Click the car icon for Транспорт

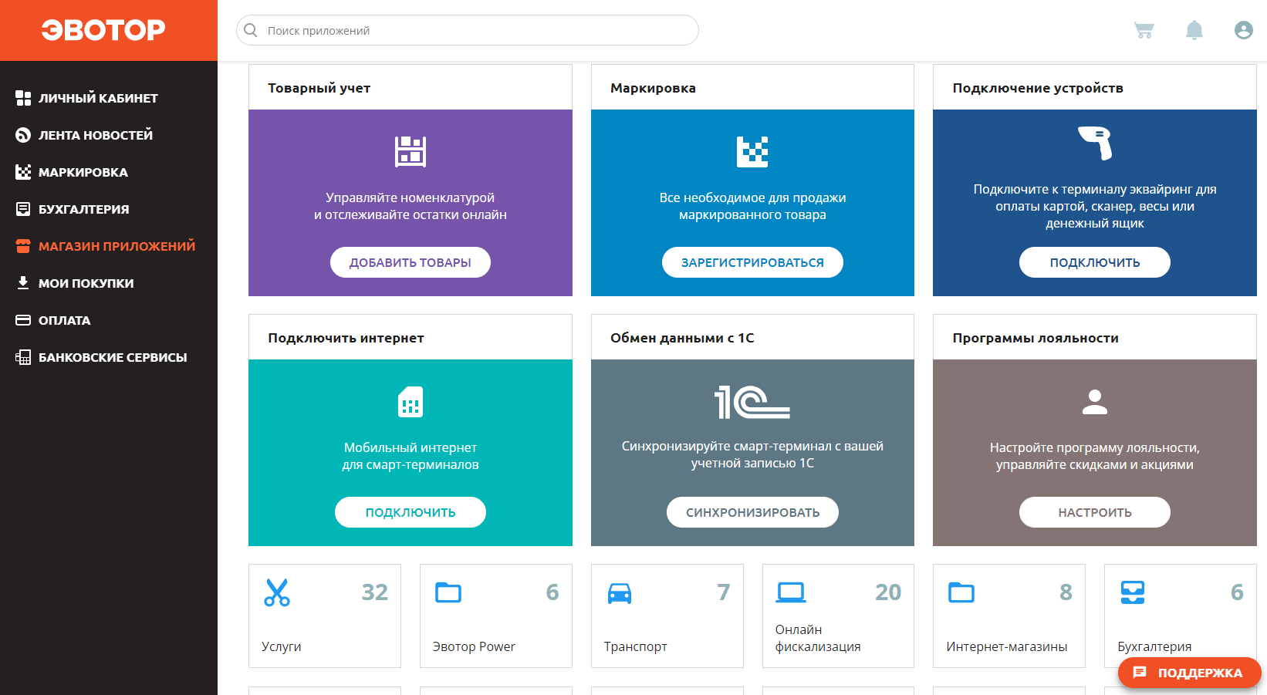click(619, 592)
